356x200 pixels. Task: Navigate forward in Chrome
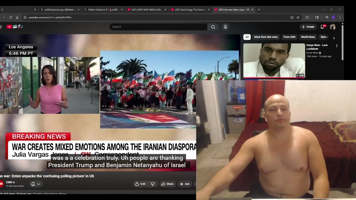click(4, 17)
